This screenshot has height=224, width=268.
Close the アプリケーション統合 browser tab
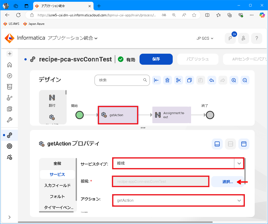click(x=90, y=6)
